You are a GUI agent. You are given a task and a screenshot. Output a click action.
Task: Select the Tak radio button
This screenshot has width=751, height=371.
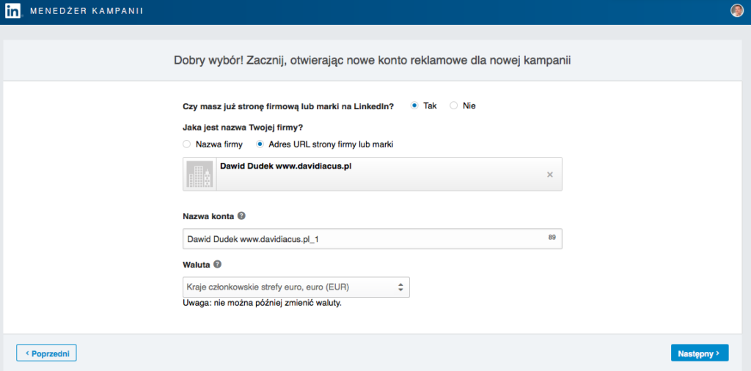pos(414,106)
